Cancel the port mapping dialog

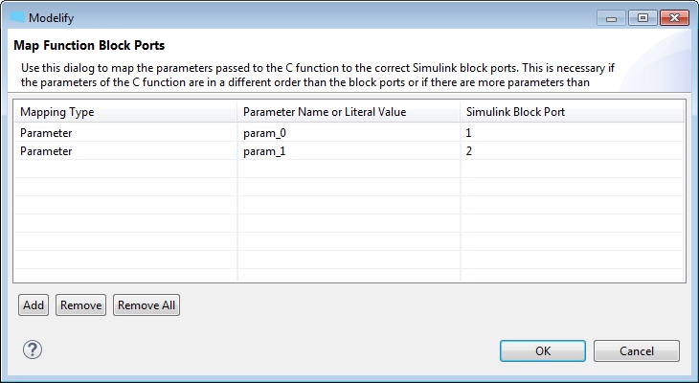click(637, 350)
